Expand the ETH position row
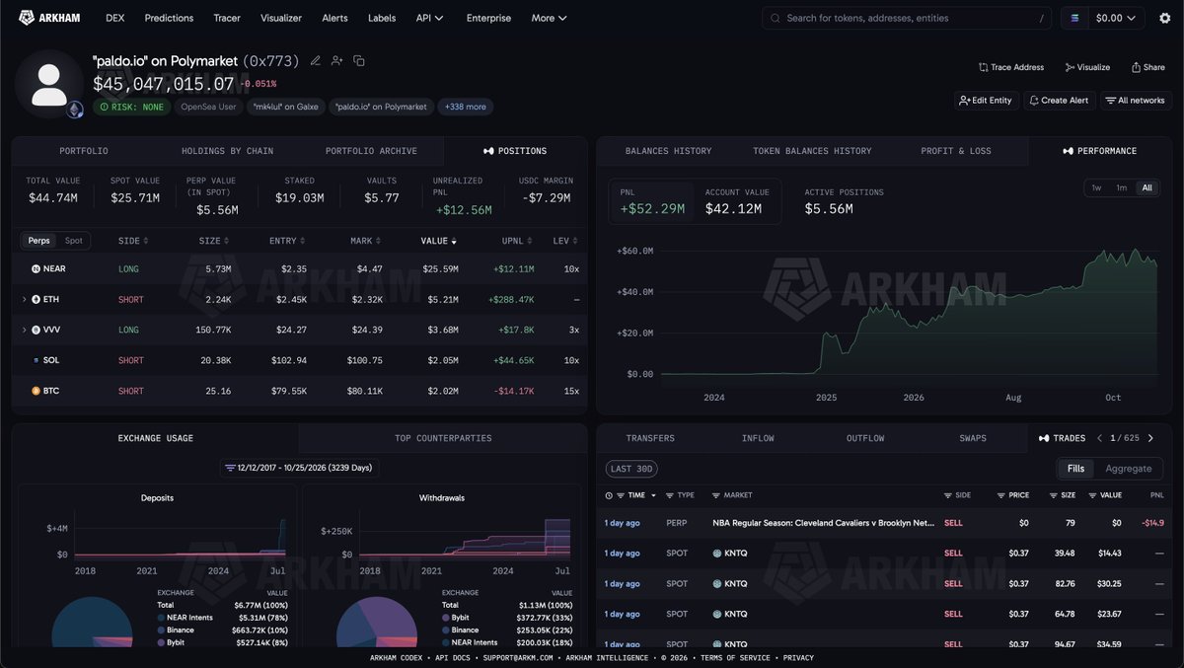This screenshot has height=668, width=1184. click(x=24, y=299)
